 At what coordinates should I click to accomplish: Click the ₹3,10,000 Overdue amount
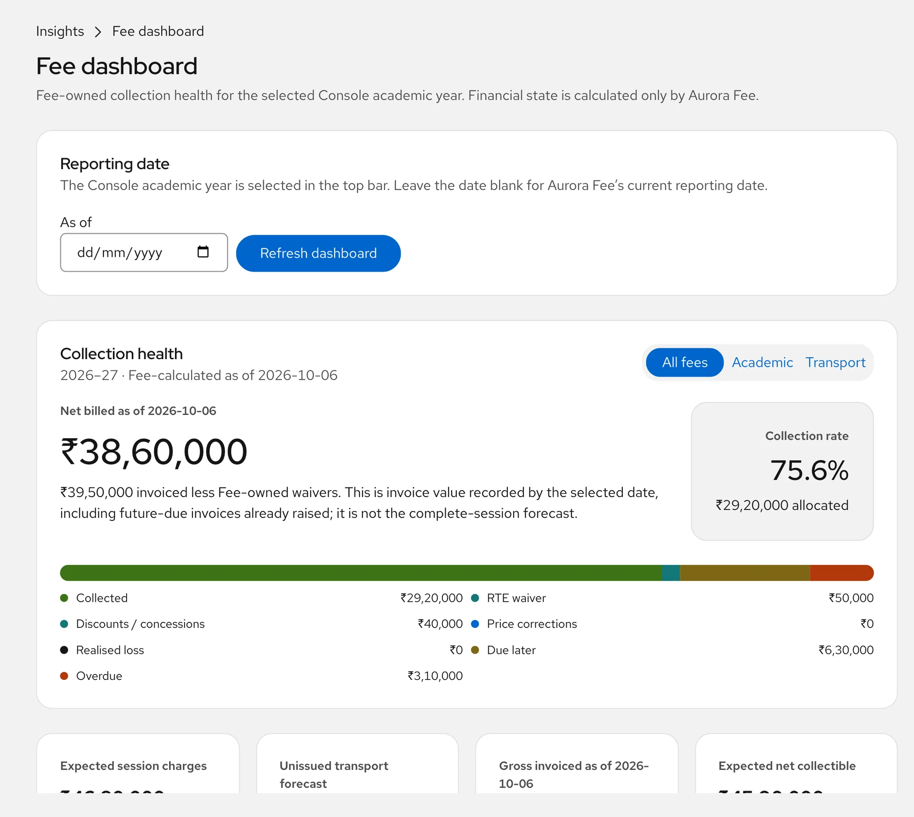point(435,676)
